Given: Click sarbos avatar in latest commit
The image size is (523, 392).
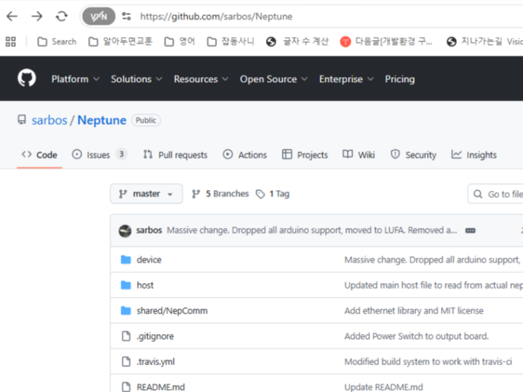Looking at the screenshot, I should tap(124, 230).
